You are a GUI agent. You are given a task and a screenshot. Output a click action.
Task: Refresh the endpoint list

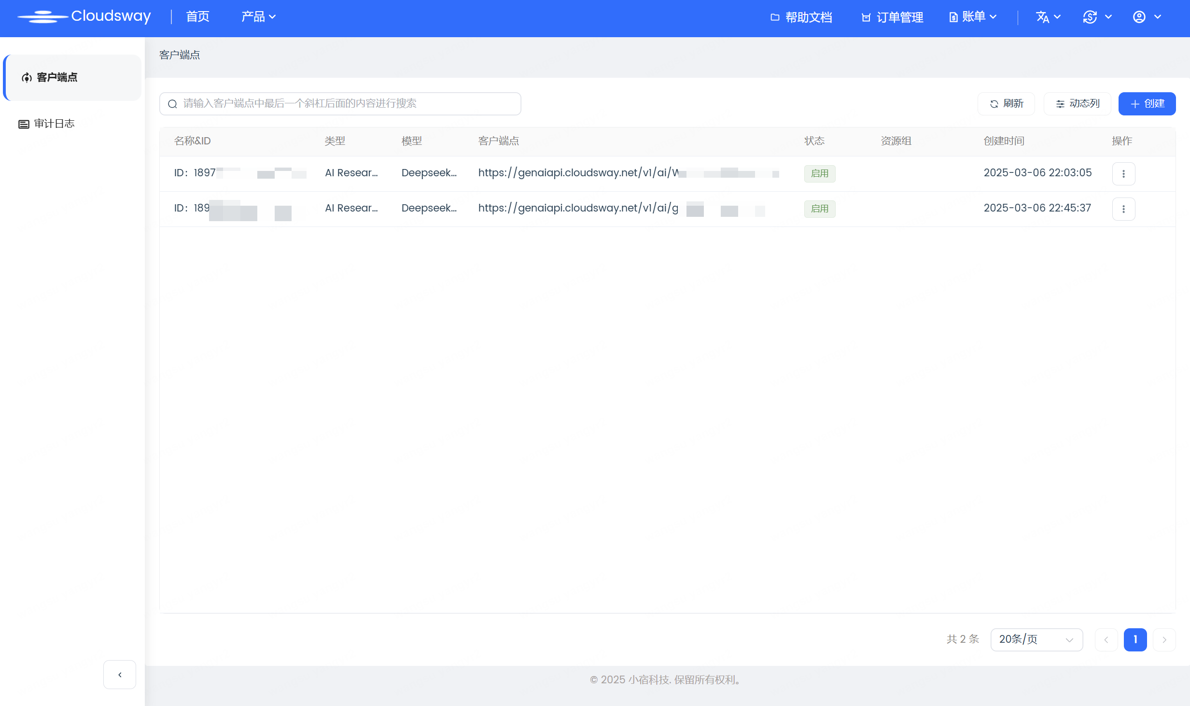click(1006, 104)
